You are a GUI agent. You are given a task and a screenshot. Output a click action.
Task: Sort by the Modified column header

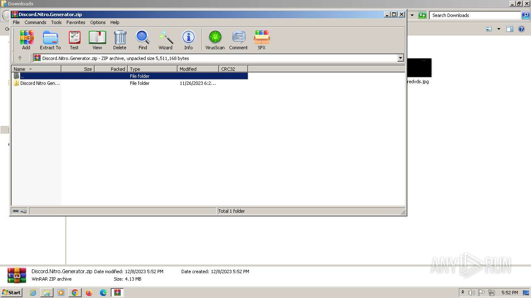pyautogui.click(x=198, y=69)
